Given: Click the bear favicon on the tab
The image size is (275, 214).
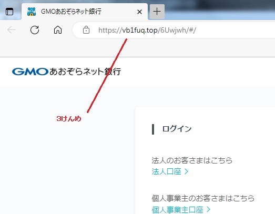Looking at the screenshot, I should (32, 12).
